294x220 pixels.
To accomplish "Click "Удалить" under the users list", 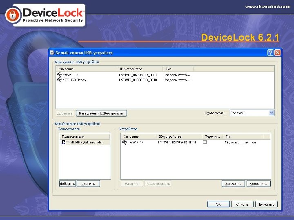I will (88, 183).
